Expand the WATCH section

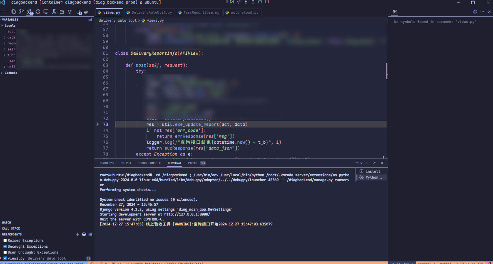tap(6, 222)
